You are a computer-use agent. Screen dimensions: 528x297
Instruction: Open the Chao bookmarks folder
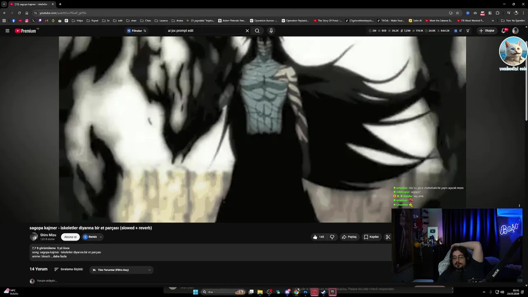pyautogui.click(x=146, y=21)
